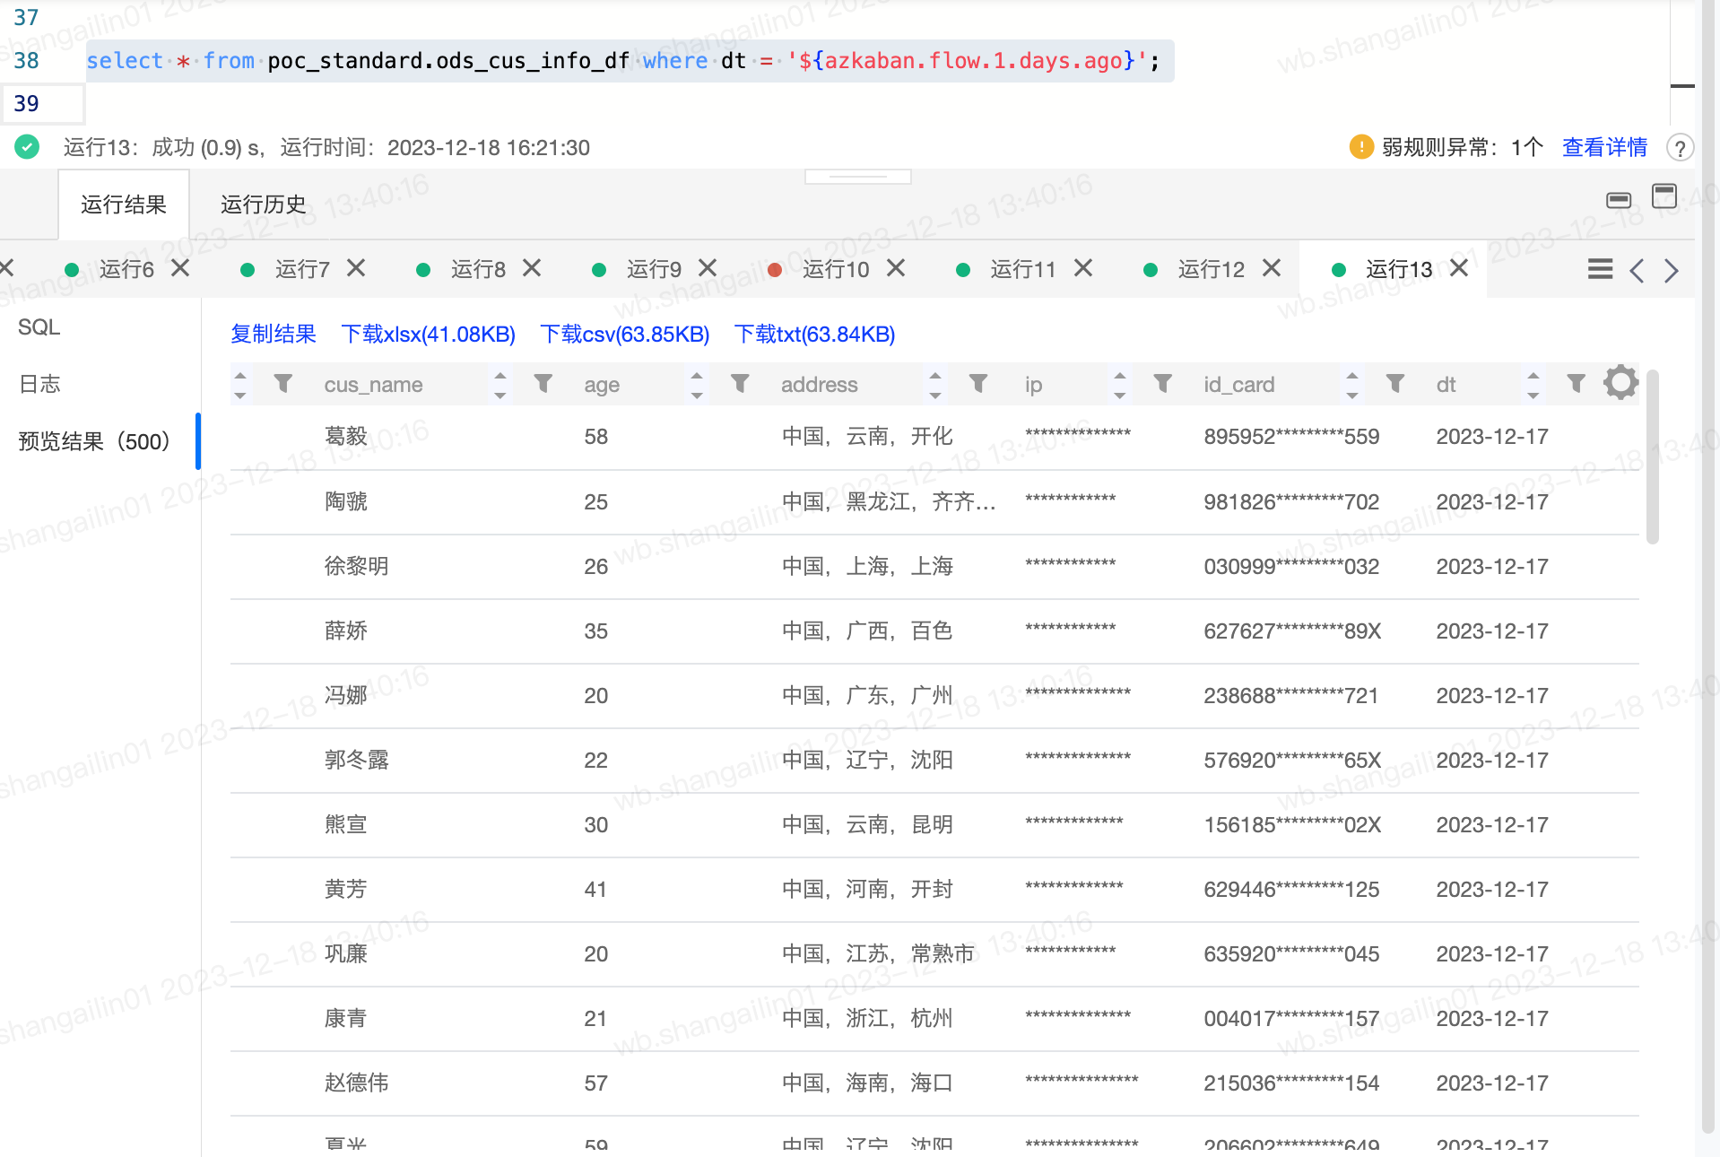Download csv result file

point(625,334)
